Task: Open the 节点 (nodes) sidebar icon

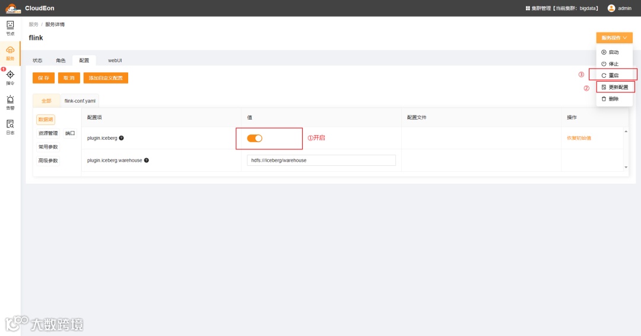Action: tap(10, 28)
